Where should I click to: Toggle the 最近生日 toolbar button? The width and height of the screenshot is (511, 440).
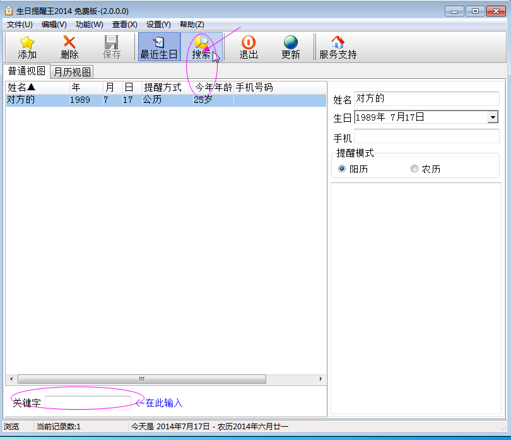point(159,47)
